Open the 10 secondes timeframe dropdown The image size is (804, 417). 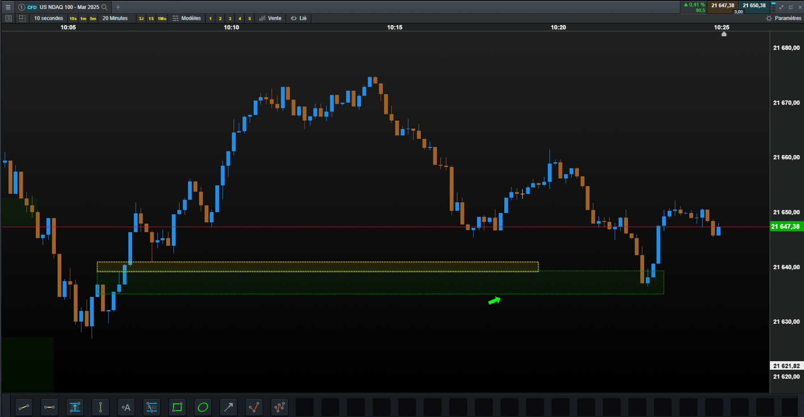49,18
